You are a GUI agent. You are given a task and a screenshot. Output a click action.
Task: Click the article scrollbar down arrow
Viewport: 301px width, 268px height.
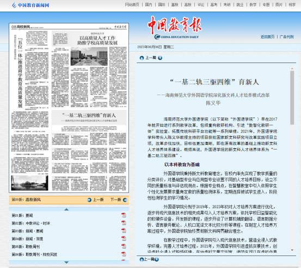pos(292,250)
